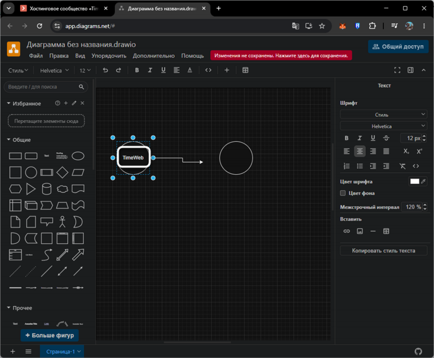Toggle strikethrough in the Шрифт panel
The image size is (434, 358).
386,138
